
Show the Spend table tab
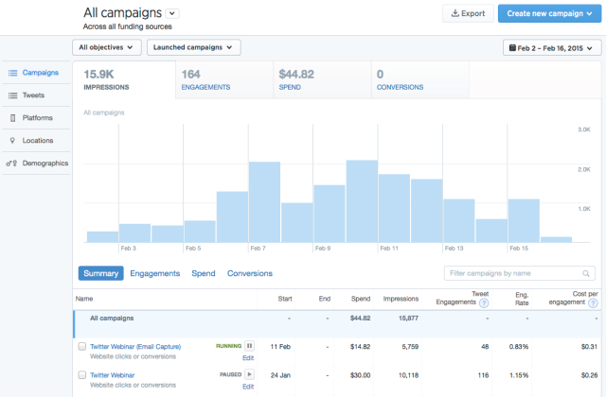204,273
